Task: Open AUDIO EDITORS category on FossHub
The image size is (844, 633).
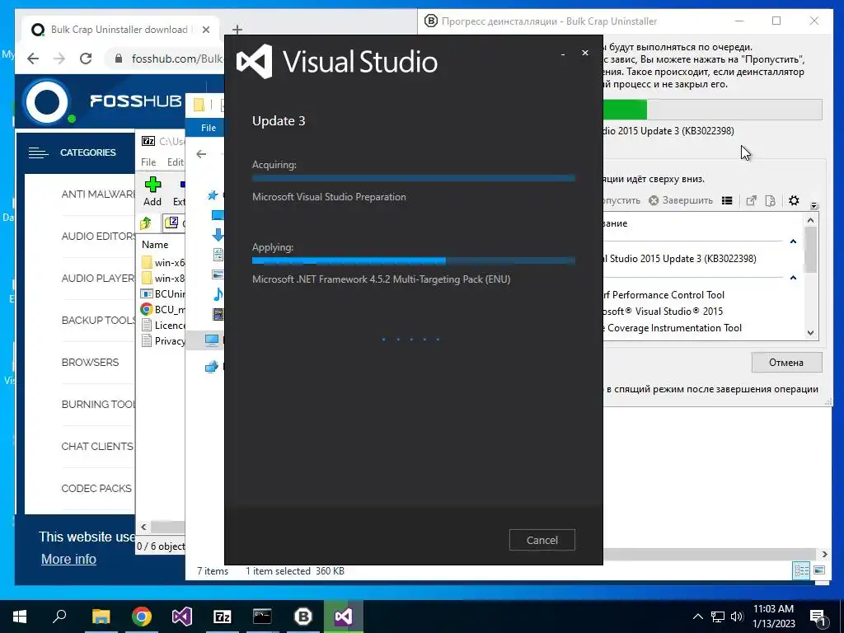Action: pyautogui.click(x=98, y=237)
